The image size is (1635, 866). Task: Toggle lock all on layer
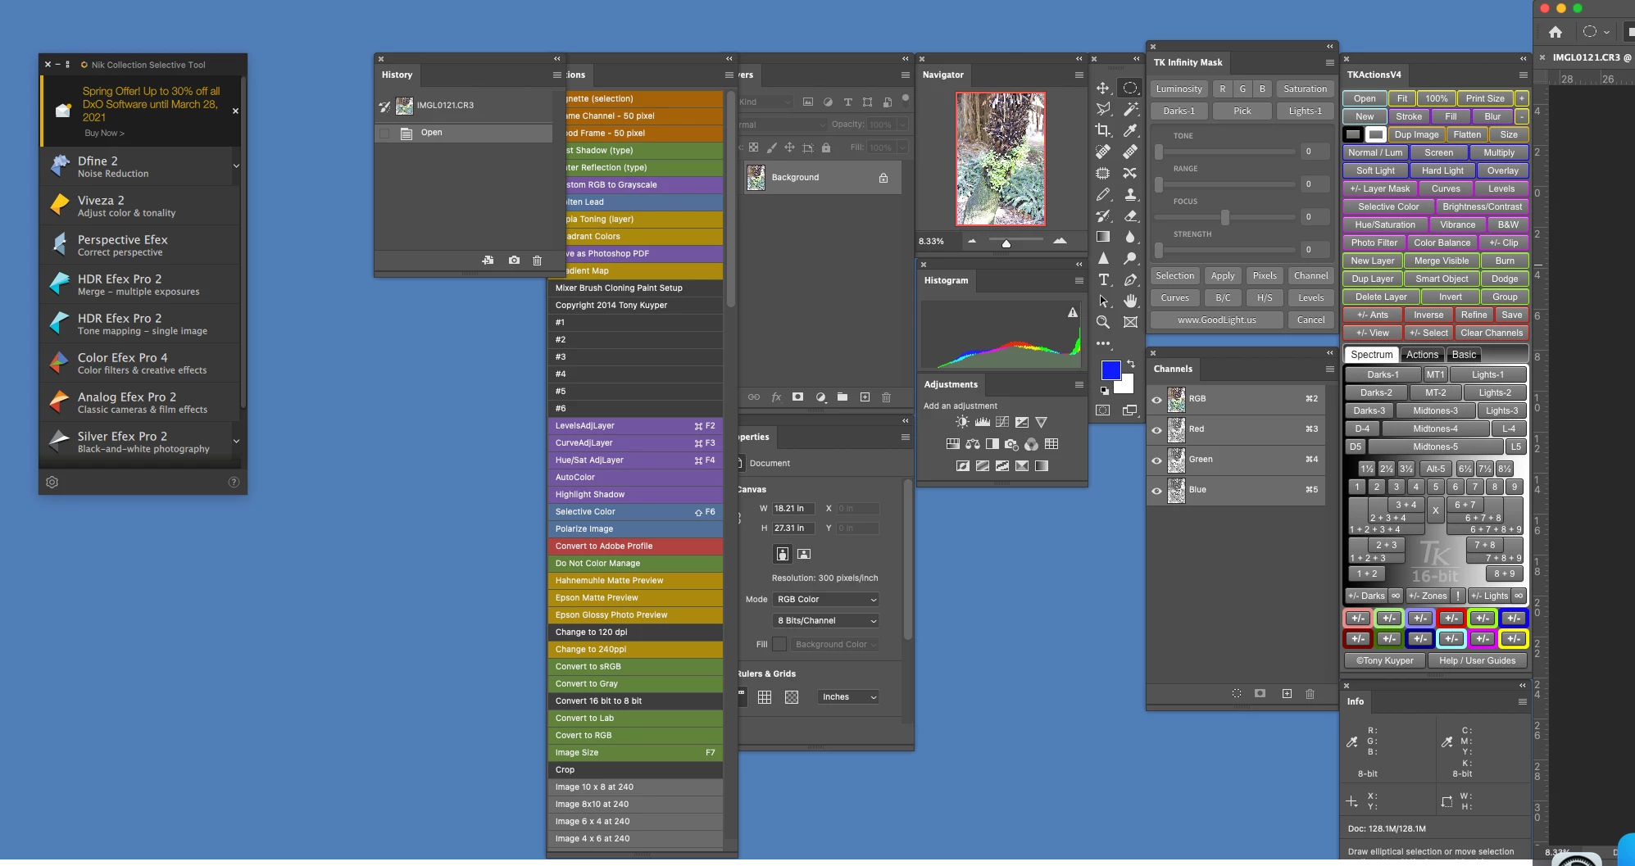click(825, 147)
